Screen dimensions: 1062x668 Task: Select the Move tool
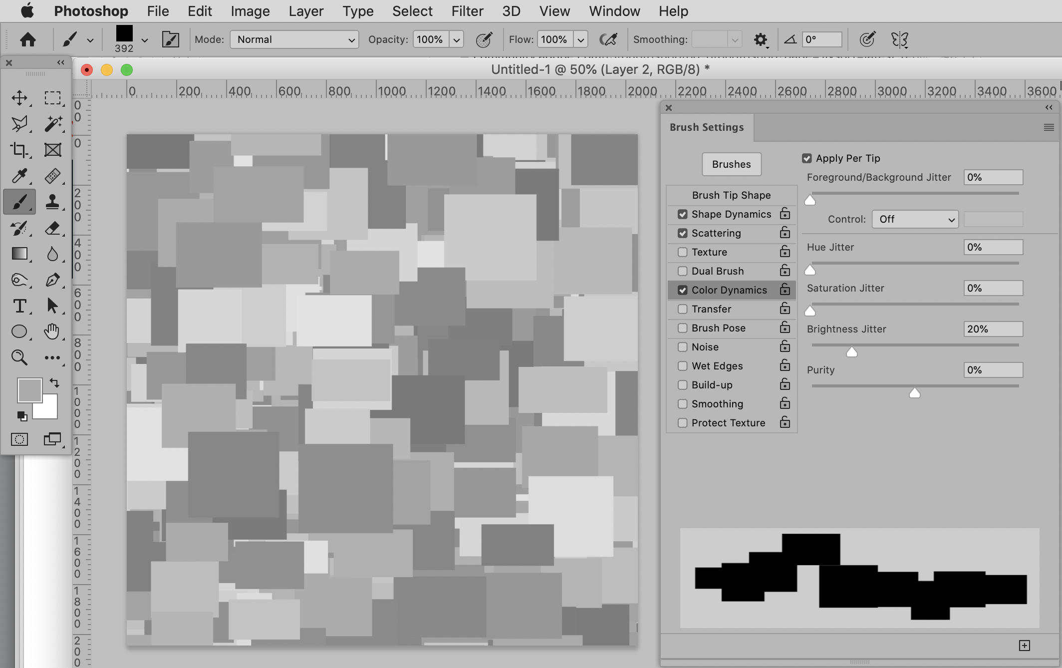(x=20, y=98)
